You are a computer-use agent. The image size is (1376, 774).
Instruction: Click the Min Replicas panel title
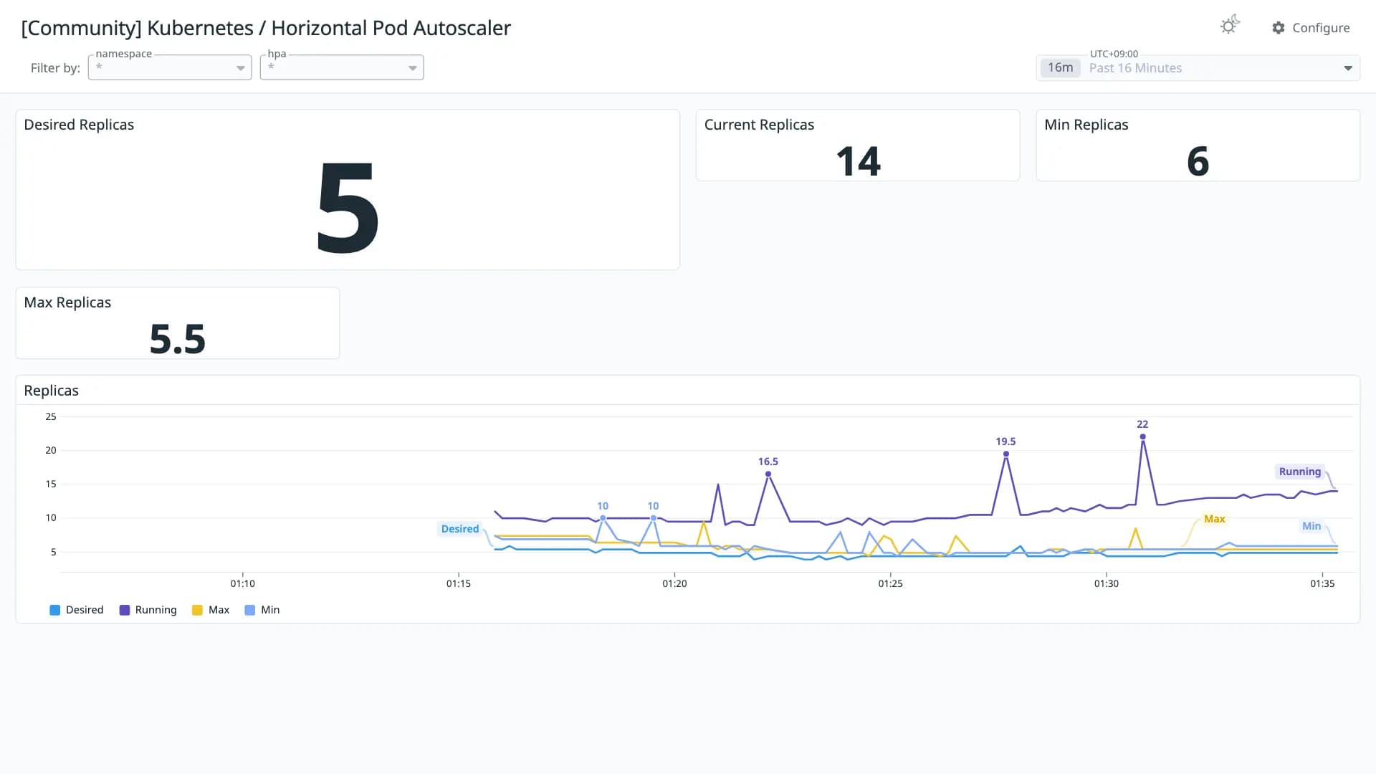(1086, 125)
